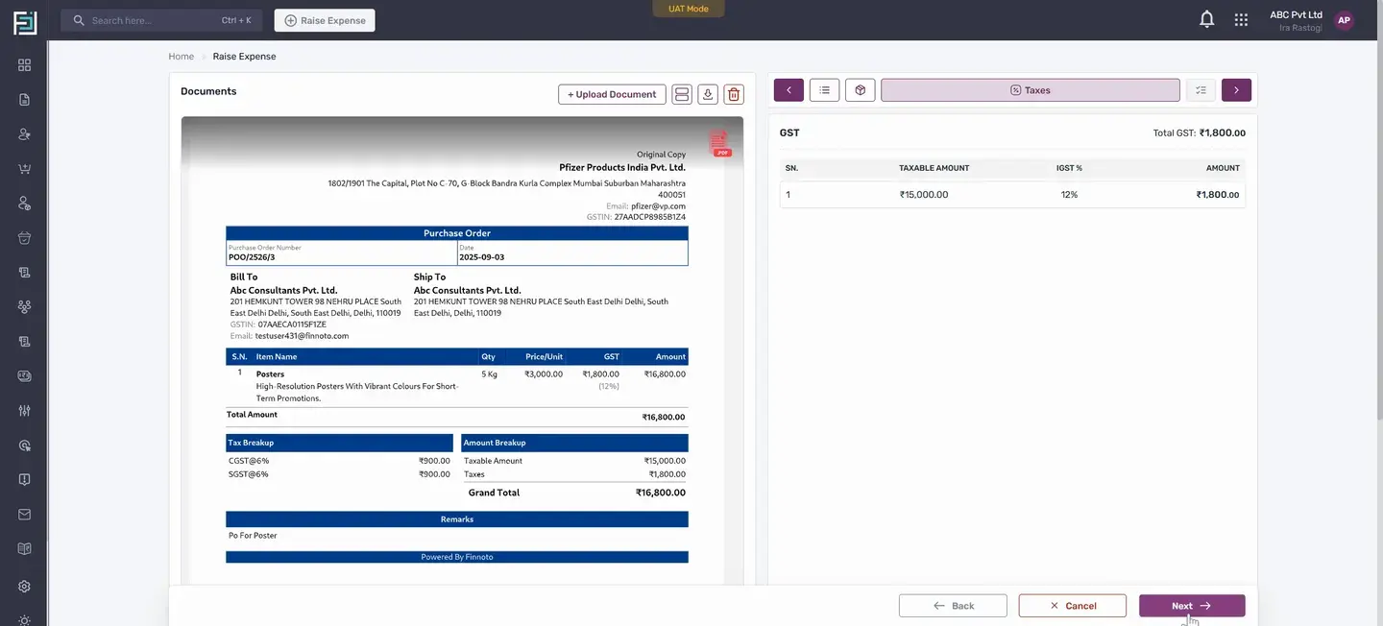Go to the checklist summary step icon
Image resolution: width=1383 pixels, height=626 pixels.
click(x=1201, y=90)
